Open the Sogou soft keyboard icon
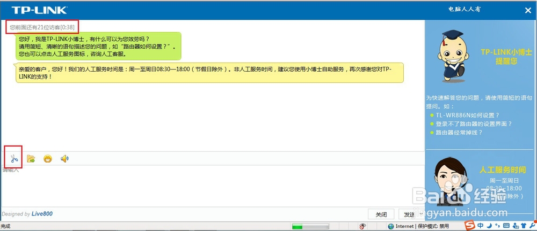The height and width of the screenshot is (231, 537). click(506, 226)
